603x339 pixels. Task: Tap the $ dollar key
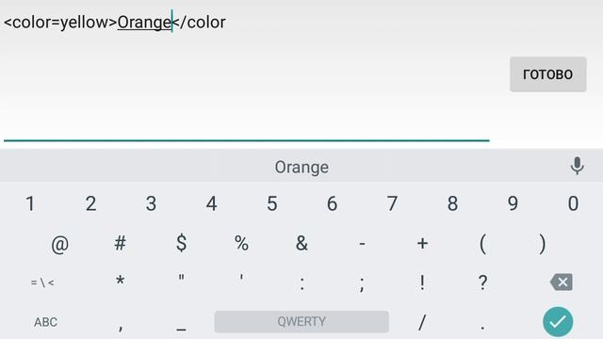[181, 243]
